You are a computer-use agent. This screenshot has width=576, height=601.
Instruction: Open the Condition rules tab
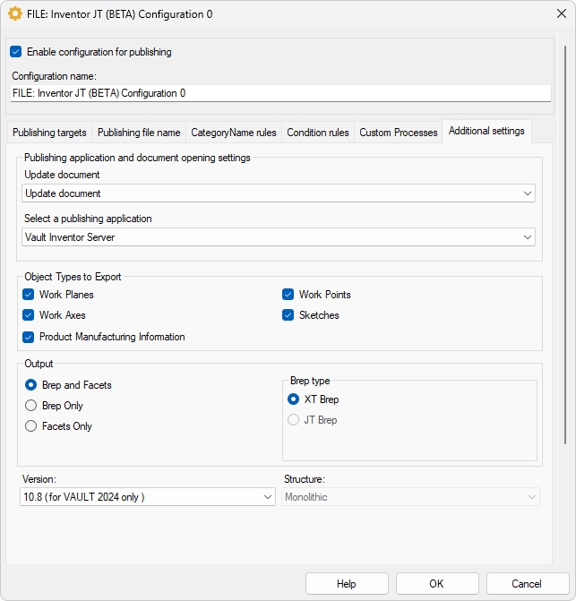pyautogui.click(x=318, y=133)
